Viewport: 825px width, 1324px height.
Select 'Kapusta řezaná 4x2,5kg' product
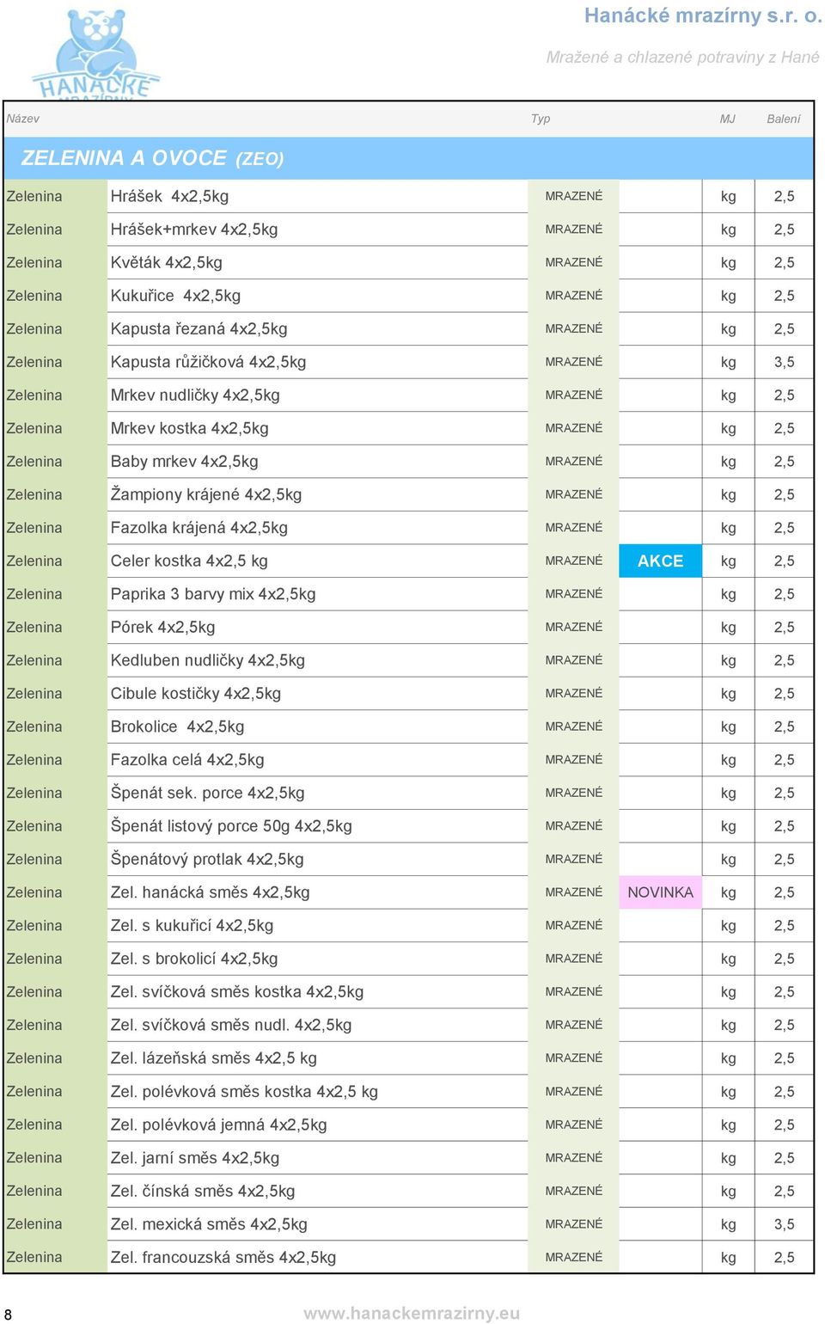tap(199, 328)
